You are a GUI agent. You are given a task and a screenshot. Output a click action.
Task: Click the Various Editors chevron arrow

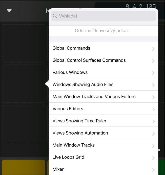click(153, 109)
